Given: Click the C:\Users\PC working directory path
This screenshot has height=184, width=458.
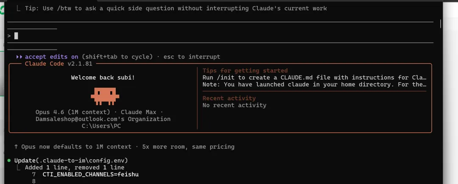Looking at the screenshot, I should click(x=103, y=126).
